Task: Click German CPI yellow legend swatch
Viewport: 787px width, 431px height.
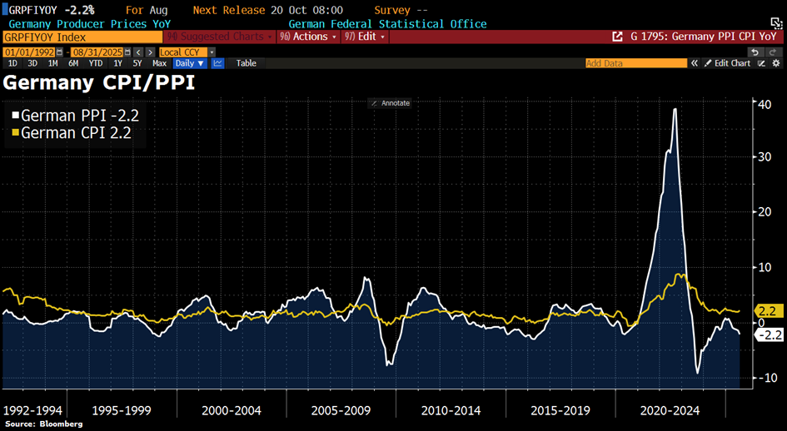Action: coord(15,133)
